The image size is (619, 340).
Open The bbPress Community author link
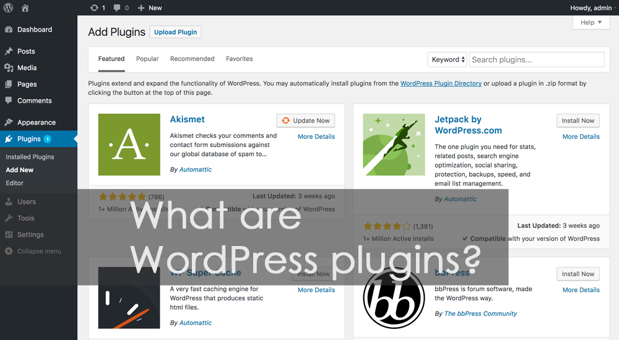(x=480, y=313)
